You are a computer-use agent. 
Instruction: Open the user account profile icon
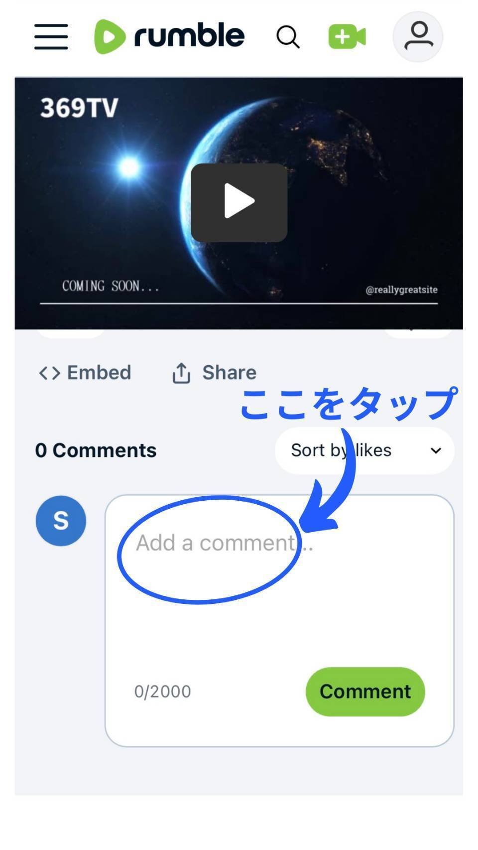(x=418, y=36)
